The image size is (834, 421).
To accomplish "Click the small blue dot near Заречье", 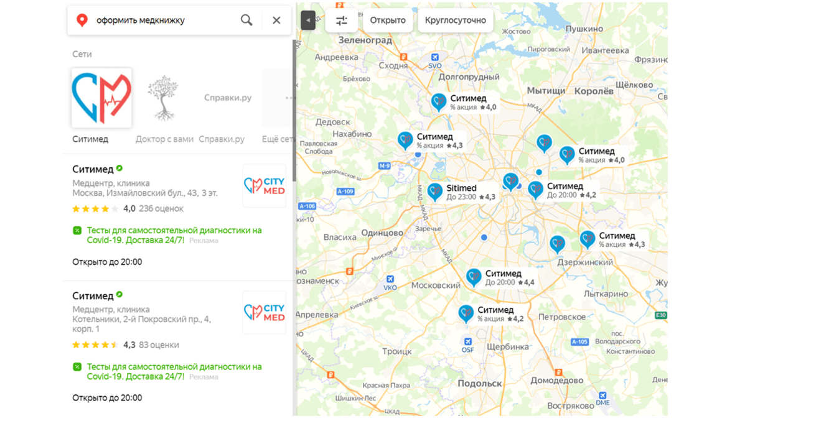I will point(484,237).
